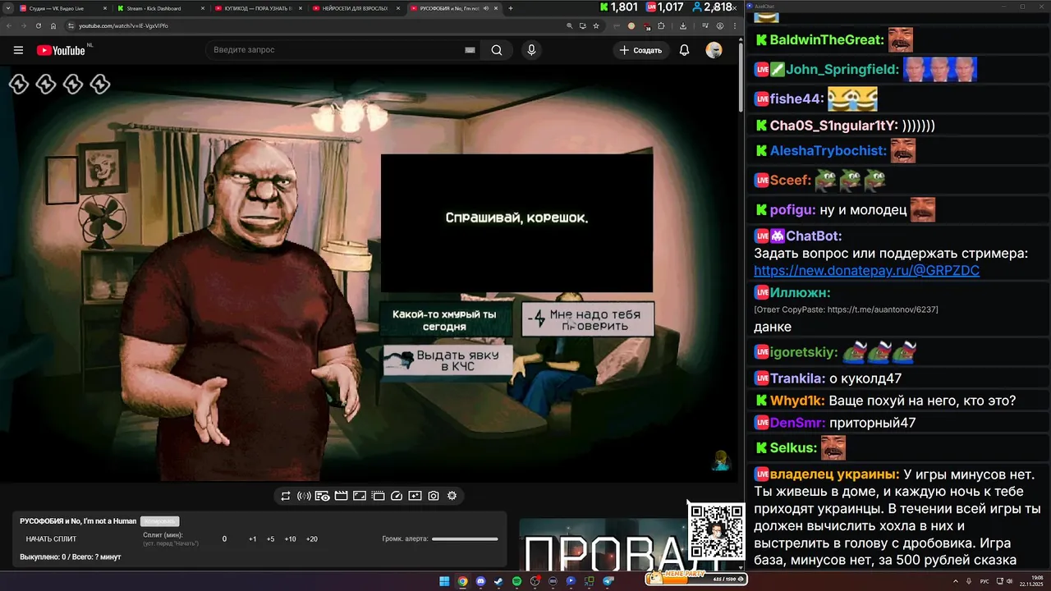
Task: Click the card-with-eye icon in toolbar
Action: click(x=323, y=496)
